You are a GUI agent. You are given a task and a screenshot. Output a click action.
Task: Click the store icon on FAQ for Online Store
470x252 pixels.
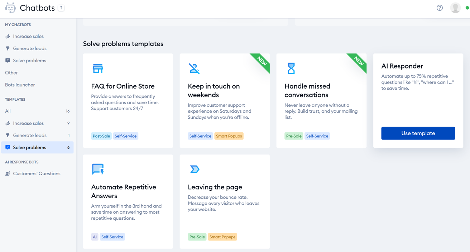[98, 68]
